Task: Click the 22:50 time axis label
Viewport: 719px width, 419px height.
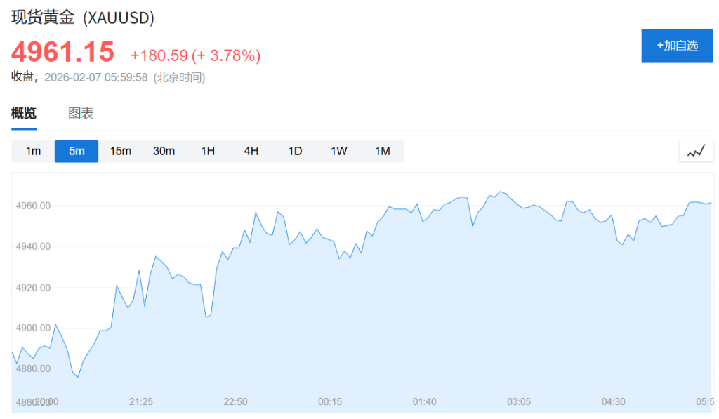Action: [235, 401]
